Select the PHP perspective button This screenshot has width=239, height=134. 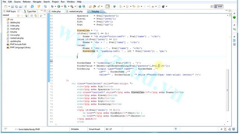(218, 7)
